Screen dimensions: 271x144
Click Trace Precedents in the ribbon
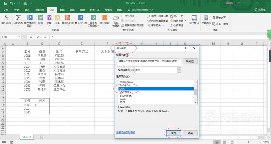(x=157, y=16)
